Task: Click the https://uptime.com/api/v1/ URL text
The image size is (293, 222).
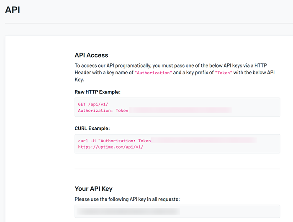Action: point(111,147)
